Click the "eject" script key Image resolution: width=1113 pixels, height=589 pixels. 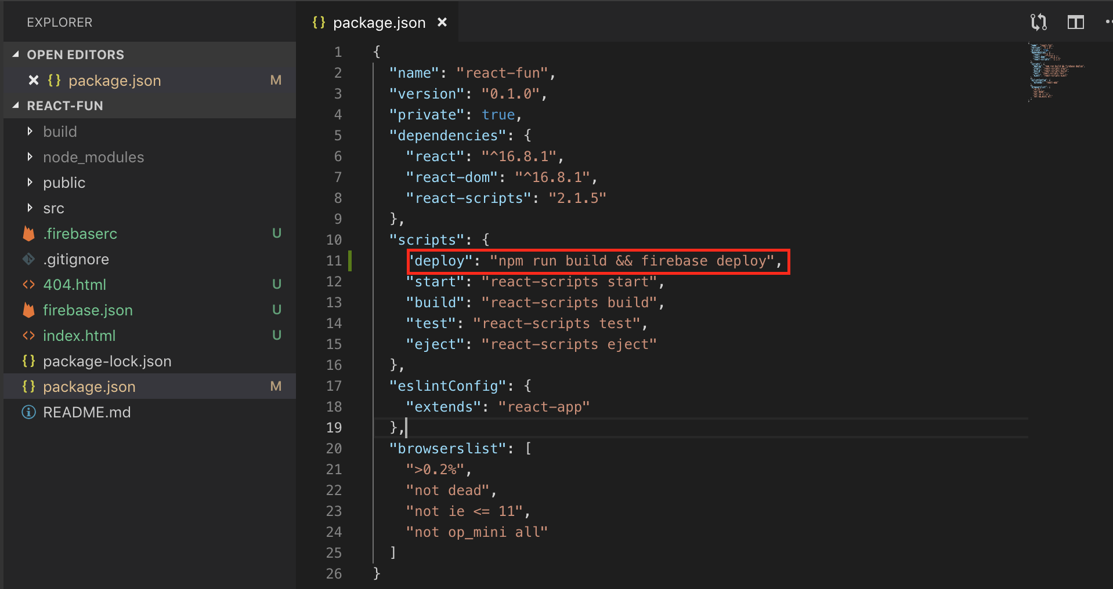click(x=435, y=344)
